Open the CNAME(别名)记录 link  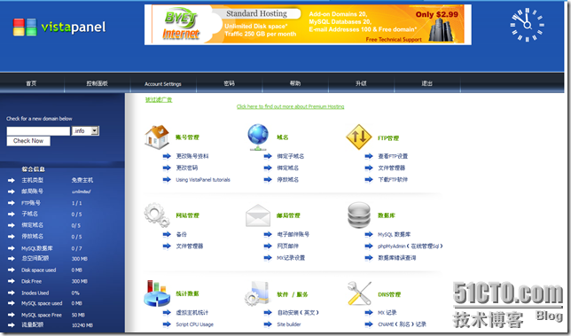point(402,324)
